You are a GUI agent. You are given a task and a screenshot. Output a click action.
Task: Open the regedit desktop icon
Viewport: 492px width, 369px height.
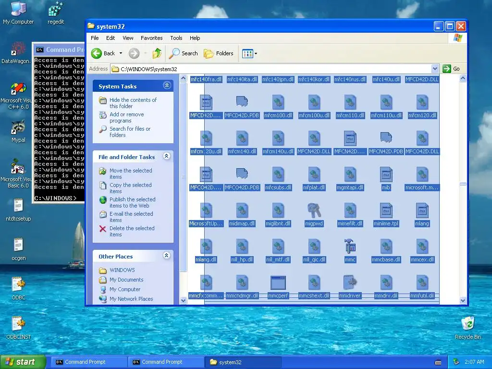56,12
